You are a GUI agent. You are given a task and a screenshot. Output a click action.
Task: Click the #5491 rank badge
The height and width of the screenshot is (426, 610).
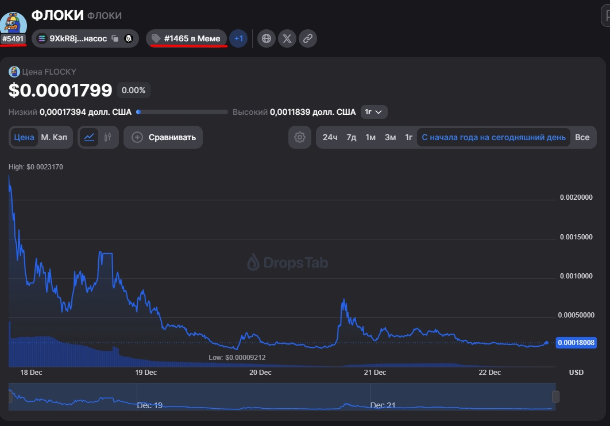pos(13,39)
